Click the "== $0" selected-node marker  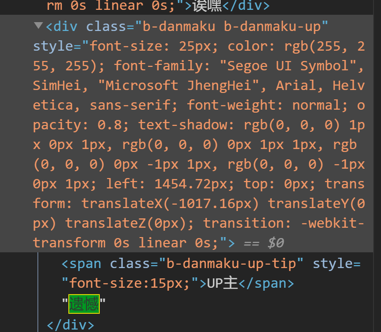point(264,242)
